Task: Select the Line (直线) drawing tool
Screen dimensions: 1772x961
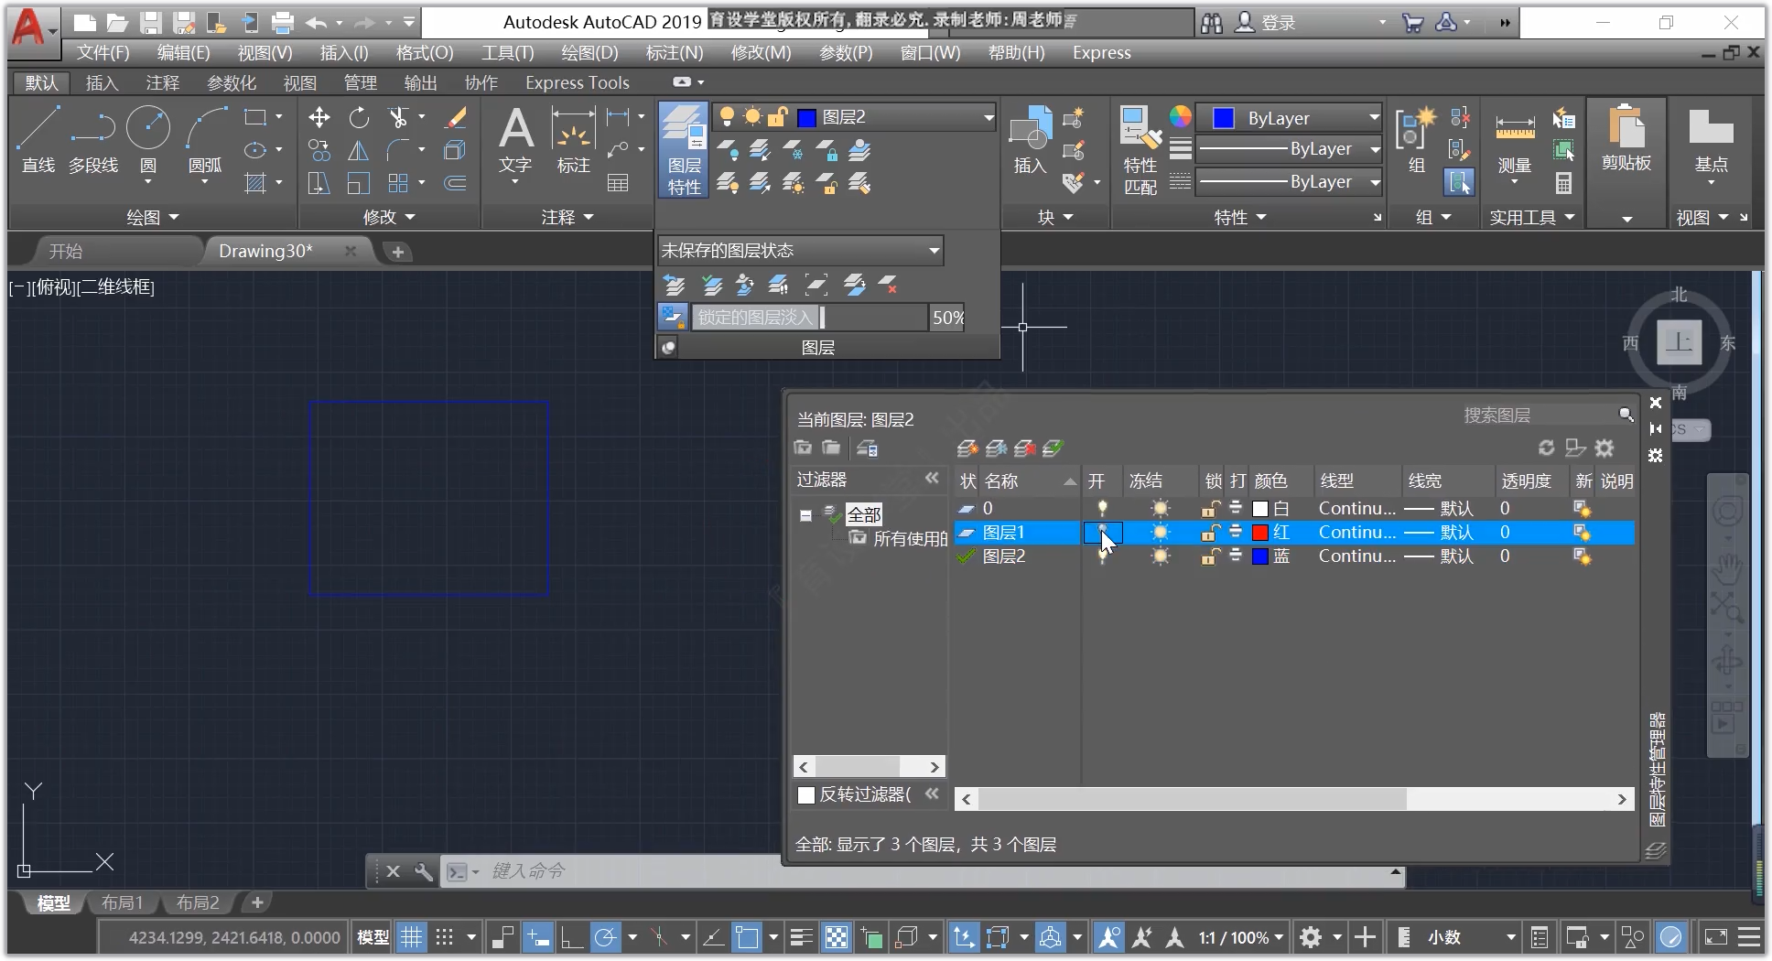Action: pos(38,139)
